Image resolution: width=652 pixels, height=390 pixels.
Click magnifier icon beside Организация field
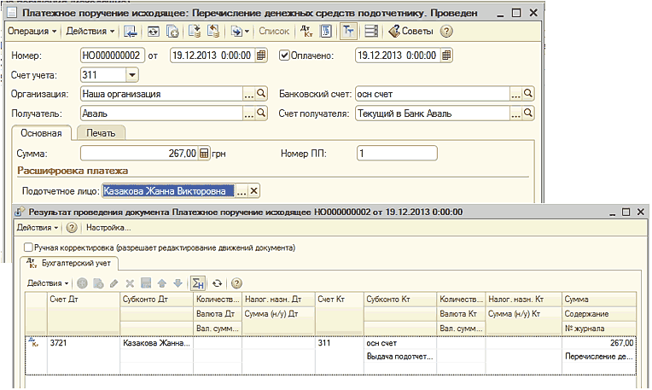tap(261, 94)
